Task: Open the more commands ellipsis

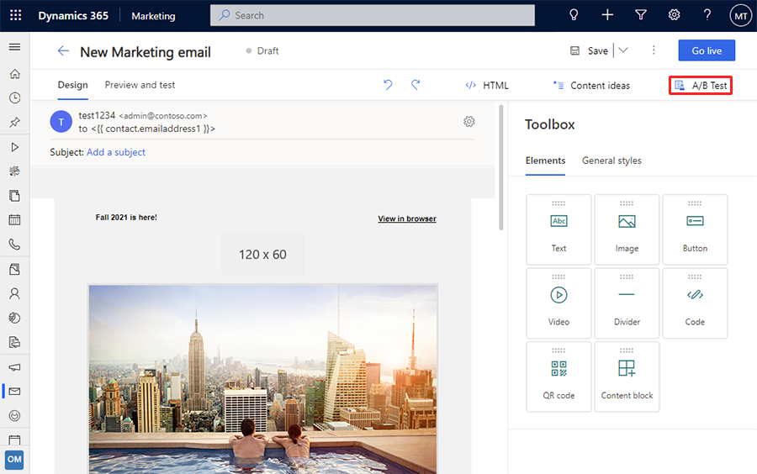Action: (654, 50)
